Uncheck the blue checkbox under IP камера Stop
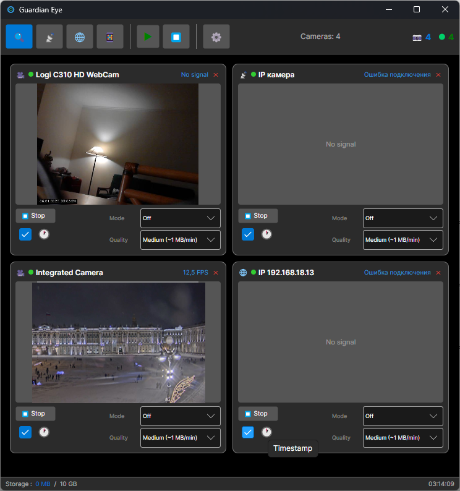Screen dimensions: 460x491 click(x=248, y=234)
